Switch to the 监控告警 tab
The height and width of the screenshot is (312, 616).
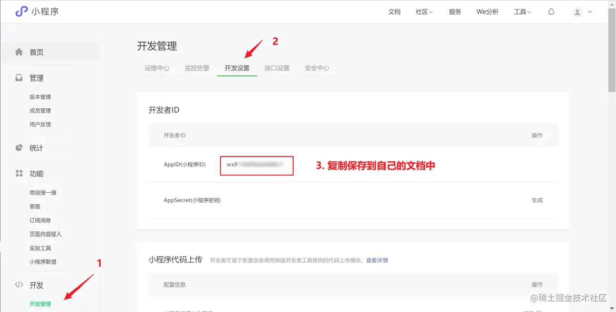[197, 68]
